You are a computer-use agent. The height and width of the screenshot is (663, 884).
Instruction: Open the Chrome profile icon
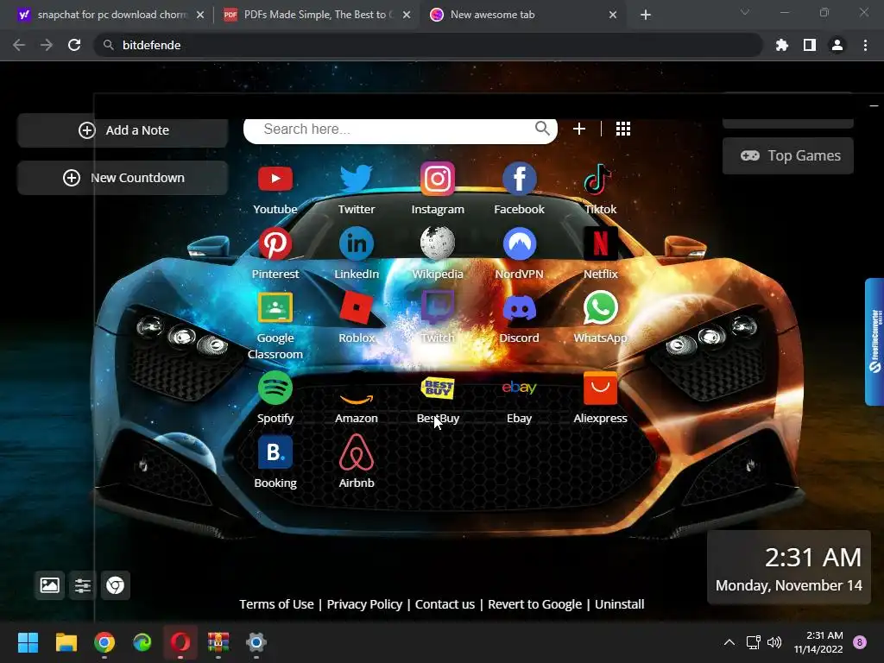click(837, 45)
